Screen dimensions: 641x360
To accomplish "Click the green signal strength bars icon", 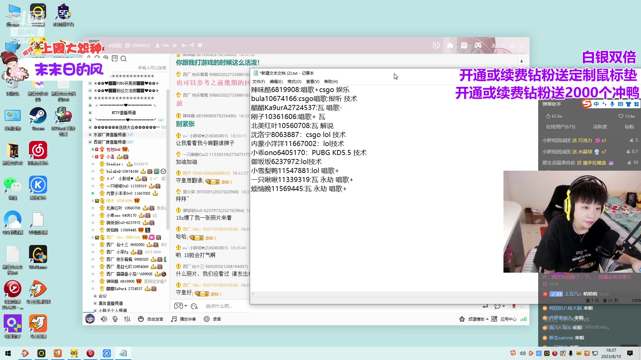I will [523, 319].
